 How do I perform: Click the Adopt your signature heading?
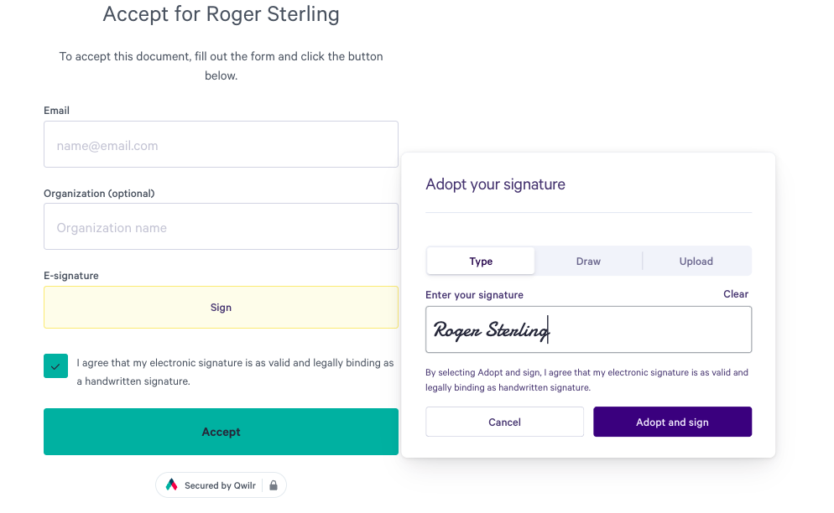click(495, 184)
